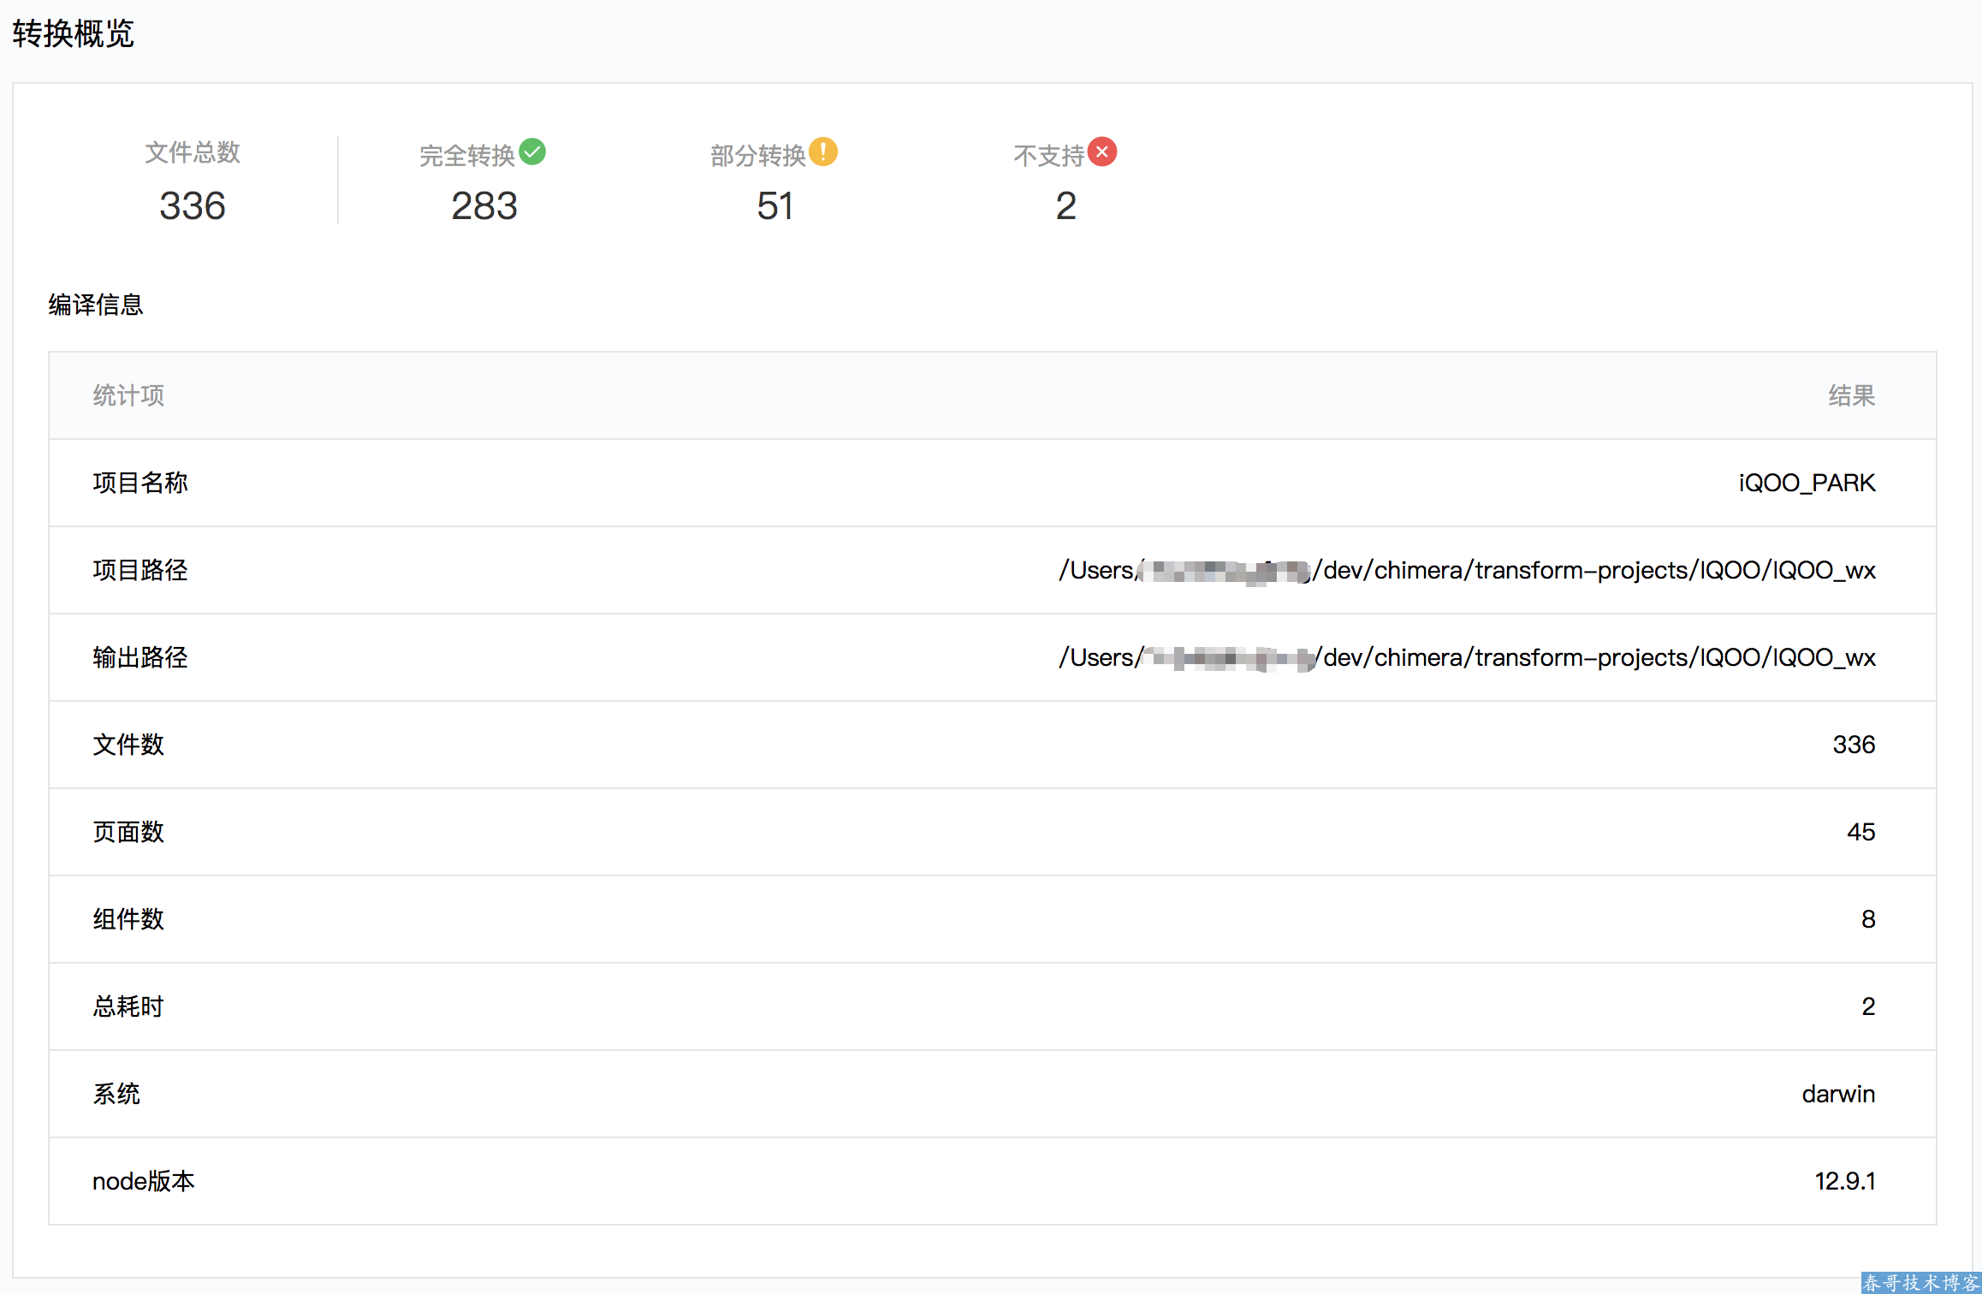Select the path value in the 输出路径 row

(x=1467, y=657)
